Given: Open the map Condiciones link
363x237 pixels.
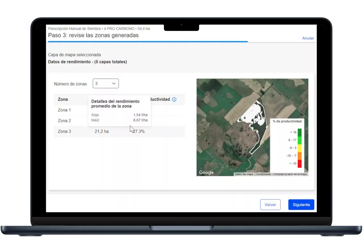Looking at the screenshot, I should [263, 174].
